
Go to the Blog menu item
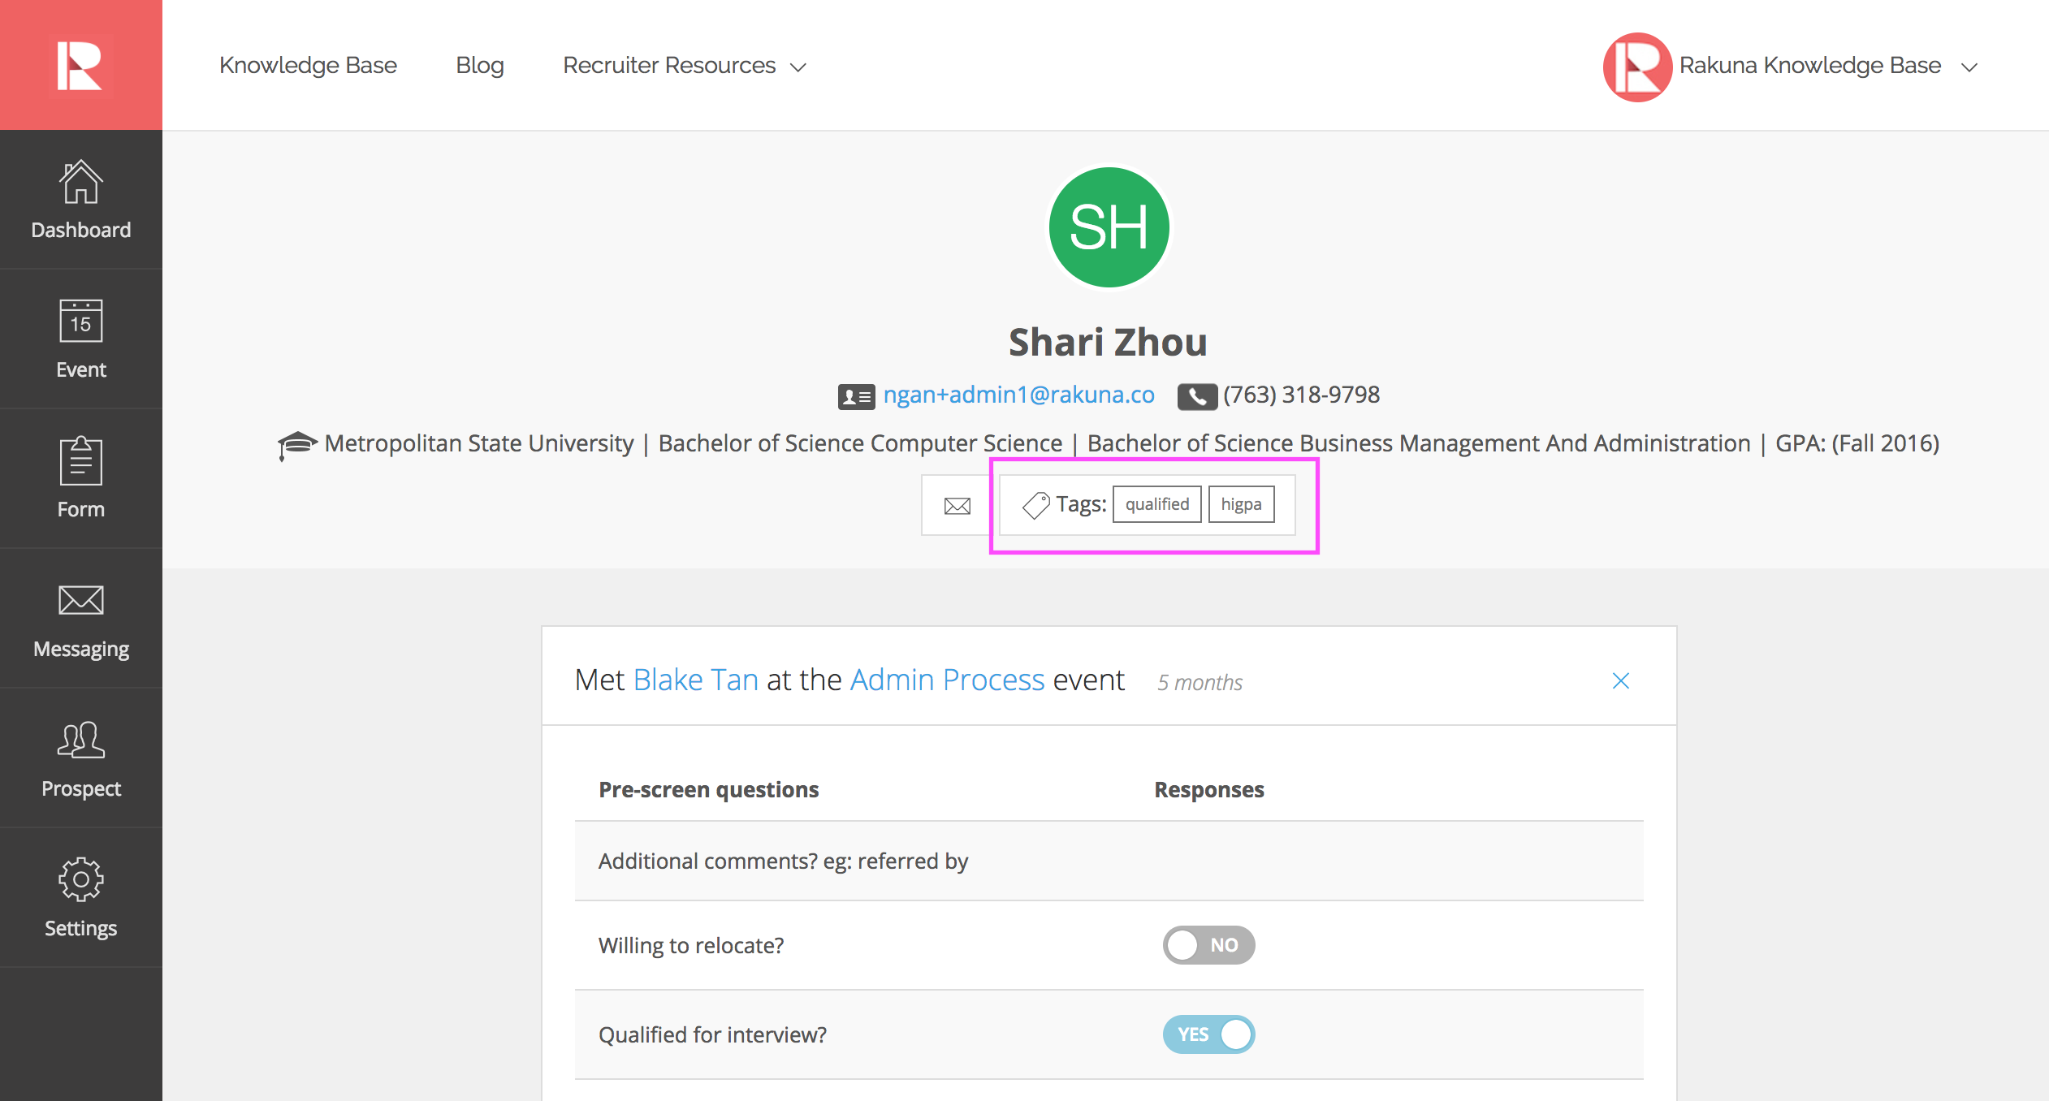click(479, 66)
